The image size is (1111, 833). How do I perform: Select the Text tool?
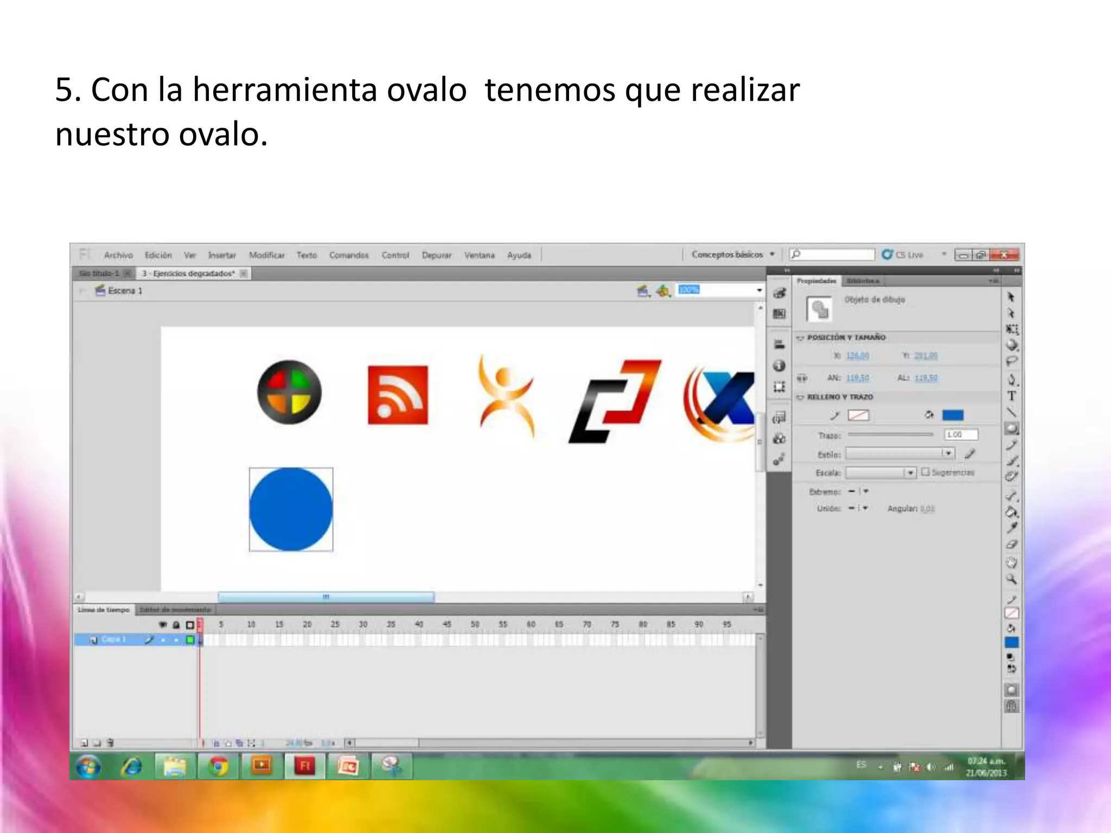coord(1012,396)
